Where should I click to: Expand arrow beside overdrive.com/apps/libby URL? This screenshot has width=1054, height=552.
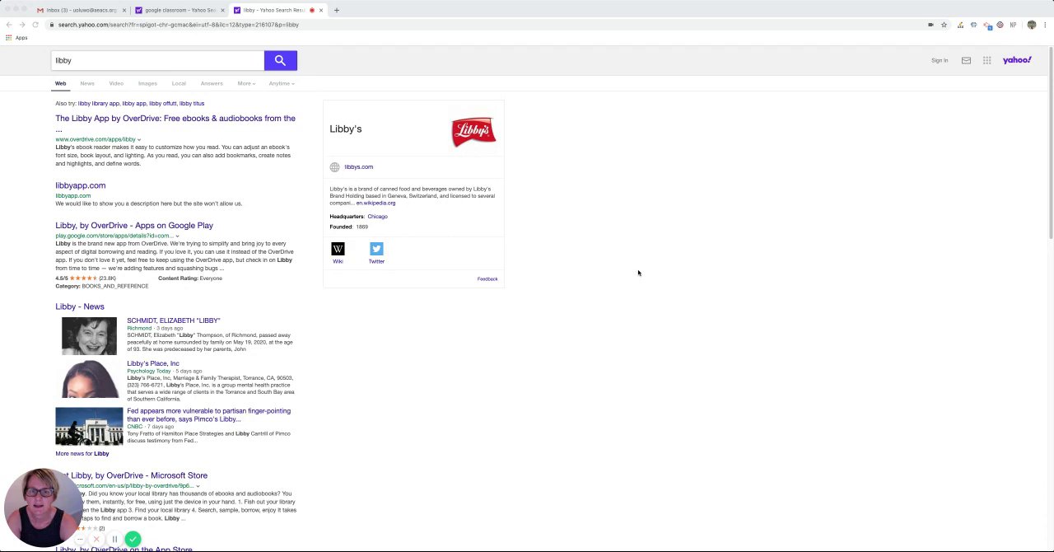[x=139, y=140]
